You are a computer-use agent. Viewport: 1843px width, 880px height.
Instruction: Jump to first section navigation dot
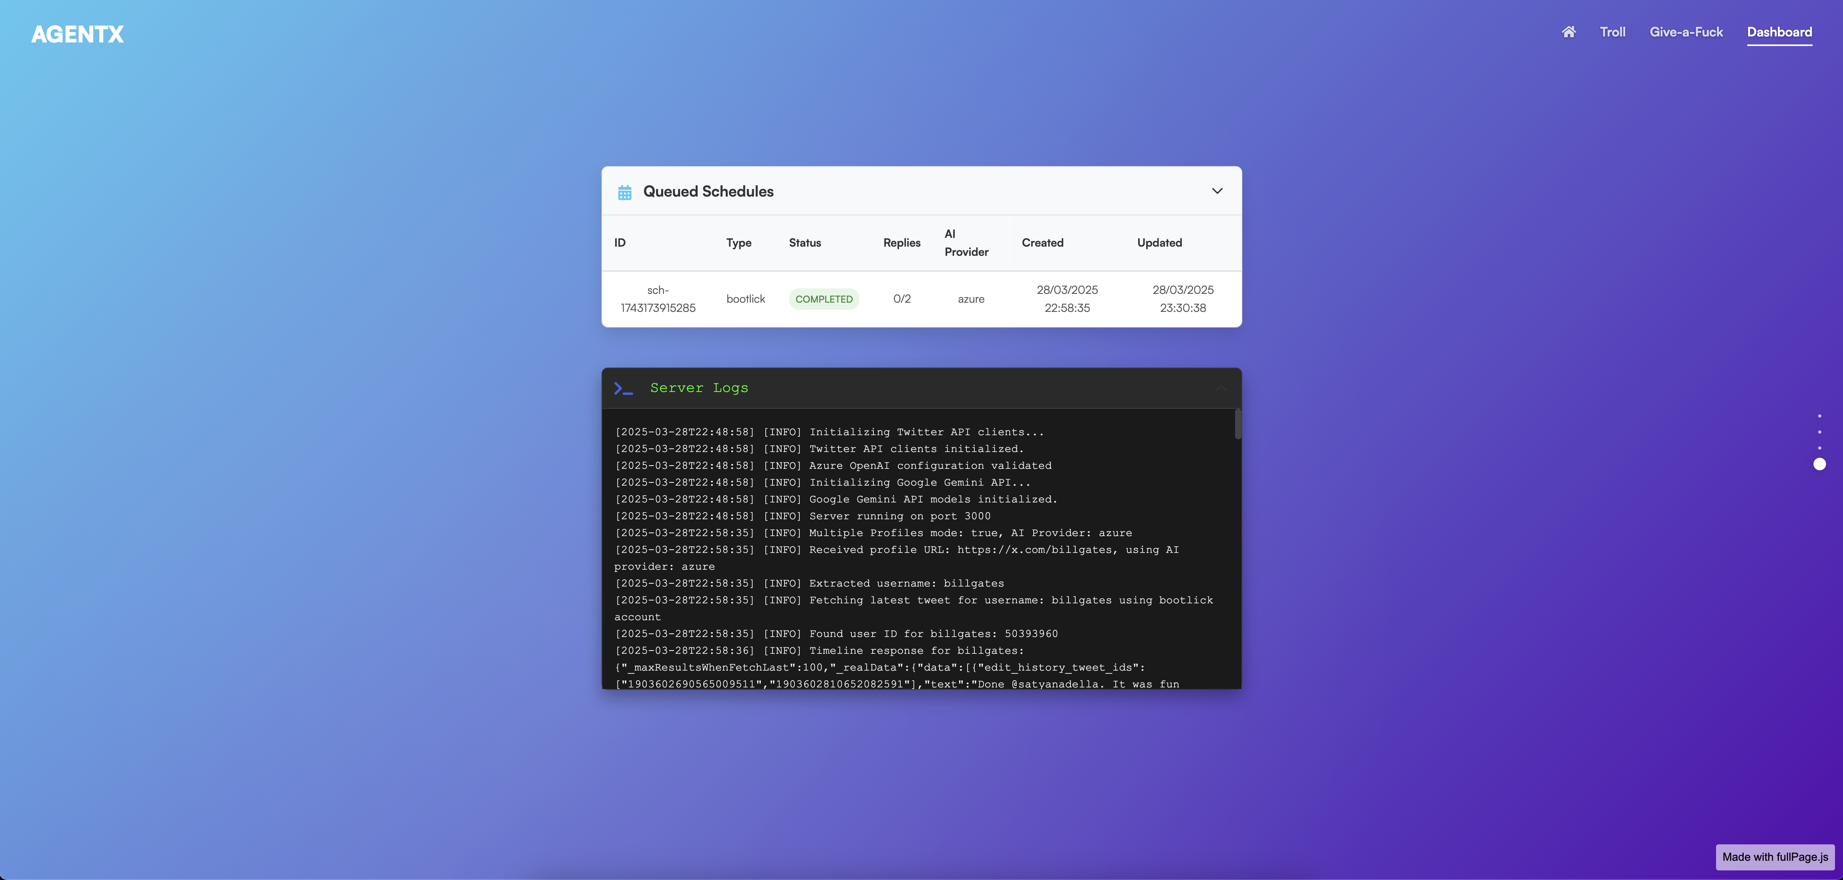tap(1819, 416)
